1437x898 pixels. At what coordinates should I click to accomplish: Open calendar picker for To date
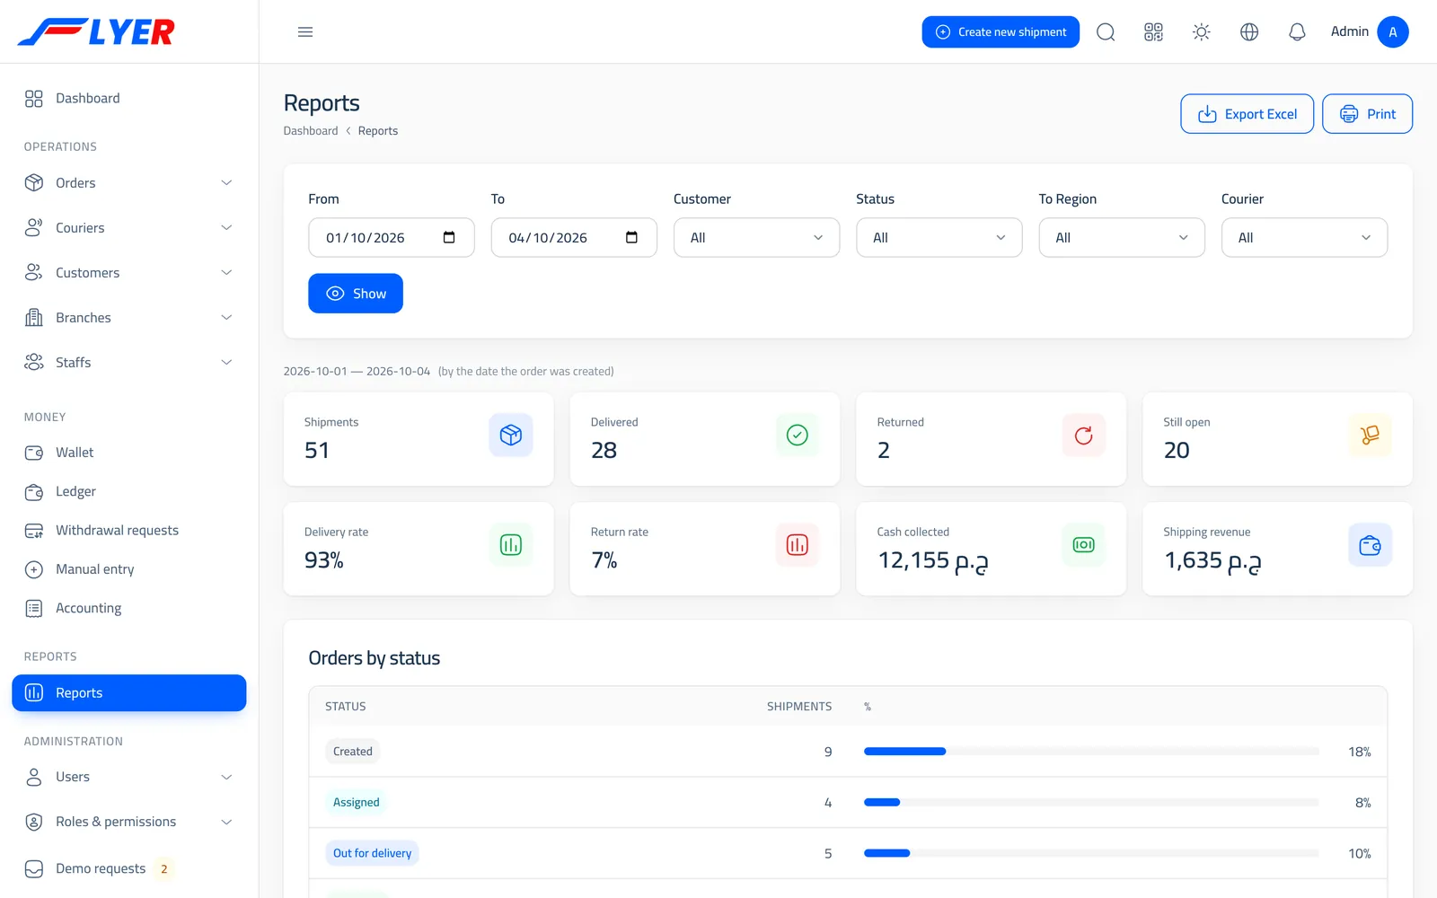pos(631,237)
